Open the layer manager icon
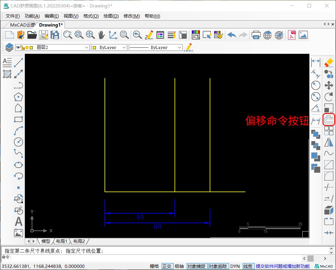336x270 pixels. coord(8,47)
